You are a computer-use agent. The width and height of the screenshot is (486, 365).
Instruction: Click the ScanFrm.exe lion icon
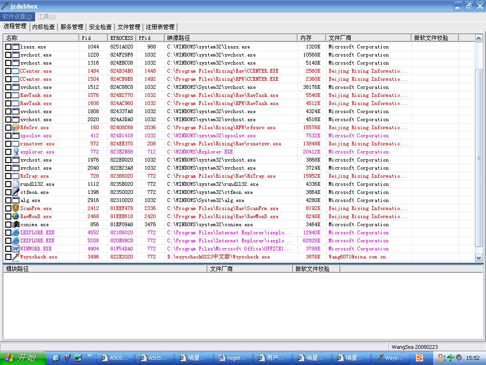[x=16, y=209]
